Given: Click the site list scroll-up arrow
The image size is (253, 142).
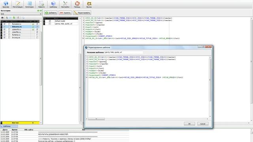Looking at the screenshot, I should (41, 21).
